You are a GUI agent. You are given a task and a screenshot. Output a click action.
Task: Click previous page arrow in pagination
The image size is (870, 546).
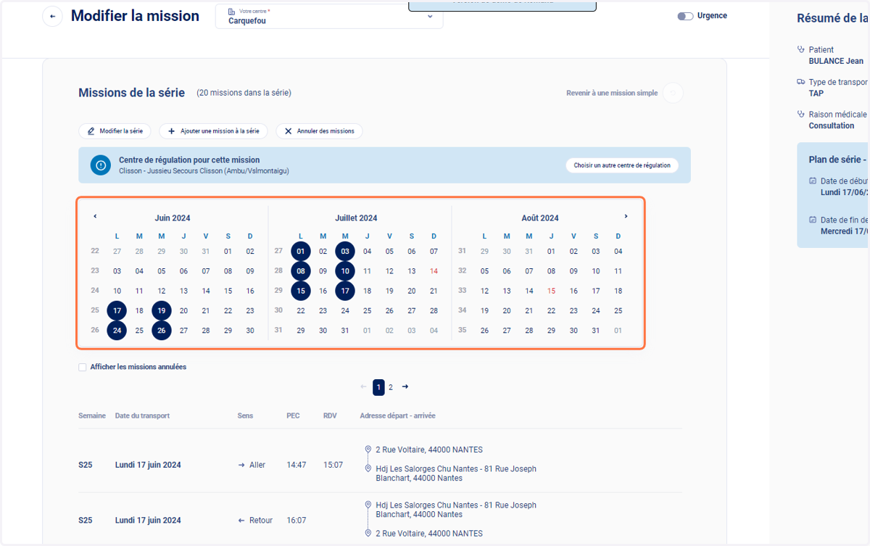tap(363, 387)
